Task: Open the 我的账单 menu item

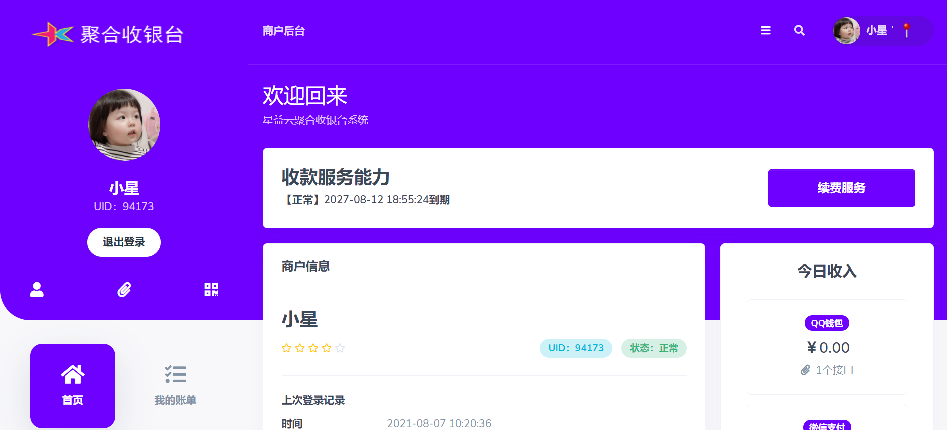Action: coord(175,385)
